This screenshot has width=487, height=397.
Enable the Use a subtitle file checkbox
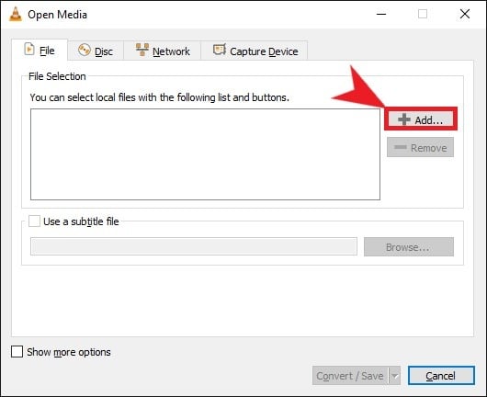click(x=34, y=221)
